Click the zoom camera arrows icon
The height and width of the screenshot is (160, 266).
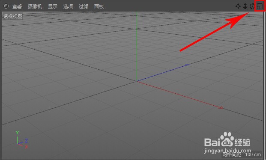(245, 6)
